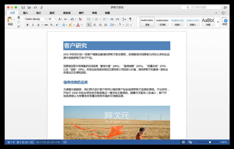Screen dimensions: 234x149
Task: Toggle Italic formatting
Action: click(33, 25)
